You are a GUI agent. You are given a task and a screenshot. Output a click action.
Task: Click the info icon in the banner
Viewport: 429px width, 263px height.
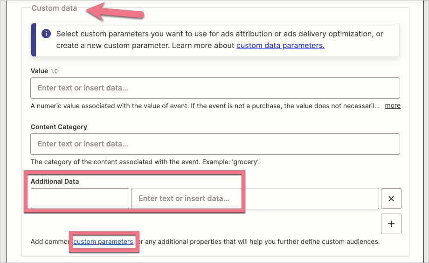point(46,34)
